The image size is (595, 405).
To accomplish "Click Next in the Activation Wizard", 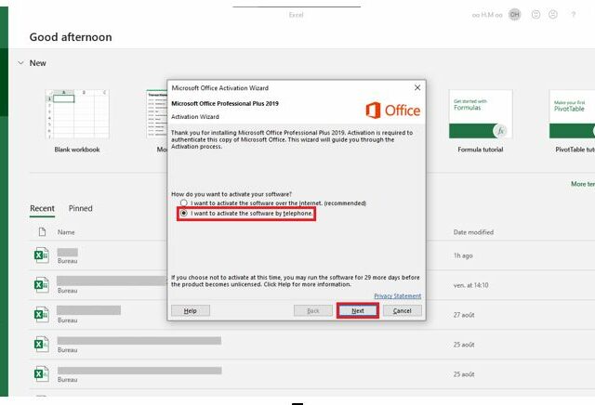I will click(x=357, y=310).
